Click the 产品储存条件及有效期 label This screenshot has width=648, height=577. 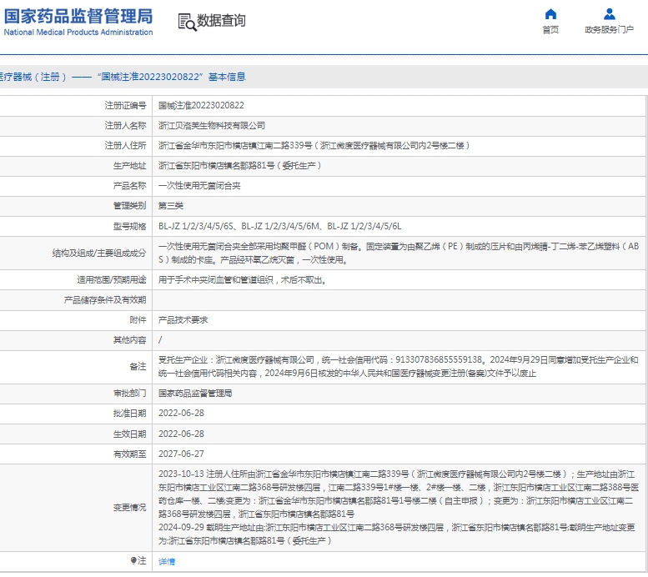pos(105,300)
